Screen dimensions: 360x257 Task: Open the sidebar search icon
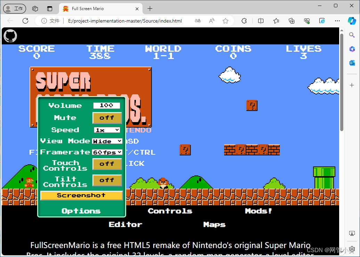(x=352, y=35)
